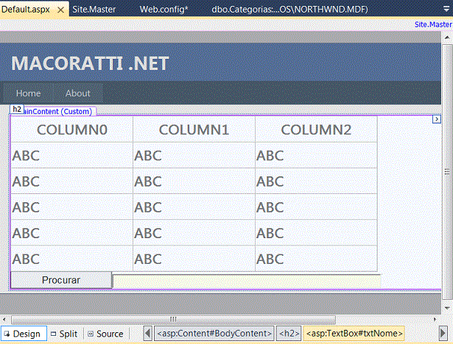
Task: Open the dbo.Categorias NORTHWND.MDF tab
Action: click(289, 10)
